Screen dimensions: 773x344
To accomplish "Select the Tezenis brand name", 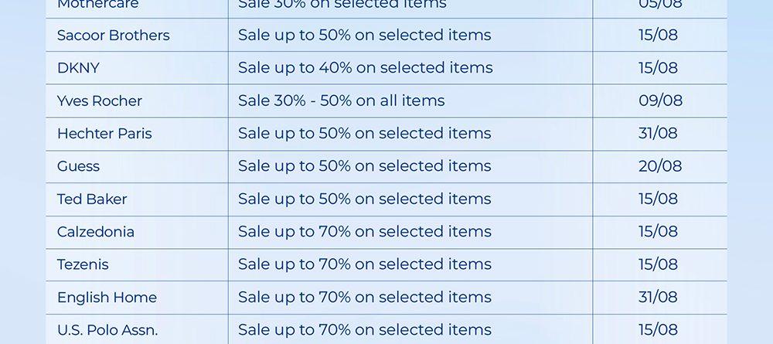I will pyautogui.click(x=83, y=264).
